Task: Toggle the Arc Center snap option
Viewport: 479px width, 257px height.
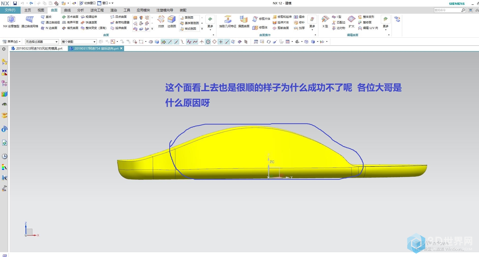Action: (208, 42)
